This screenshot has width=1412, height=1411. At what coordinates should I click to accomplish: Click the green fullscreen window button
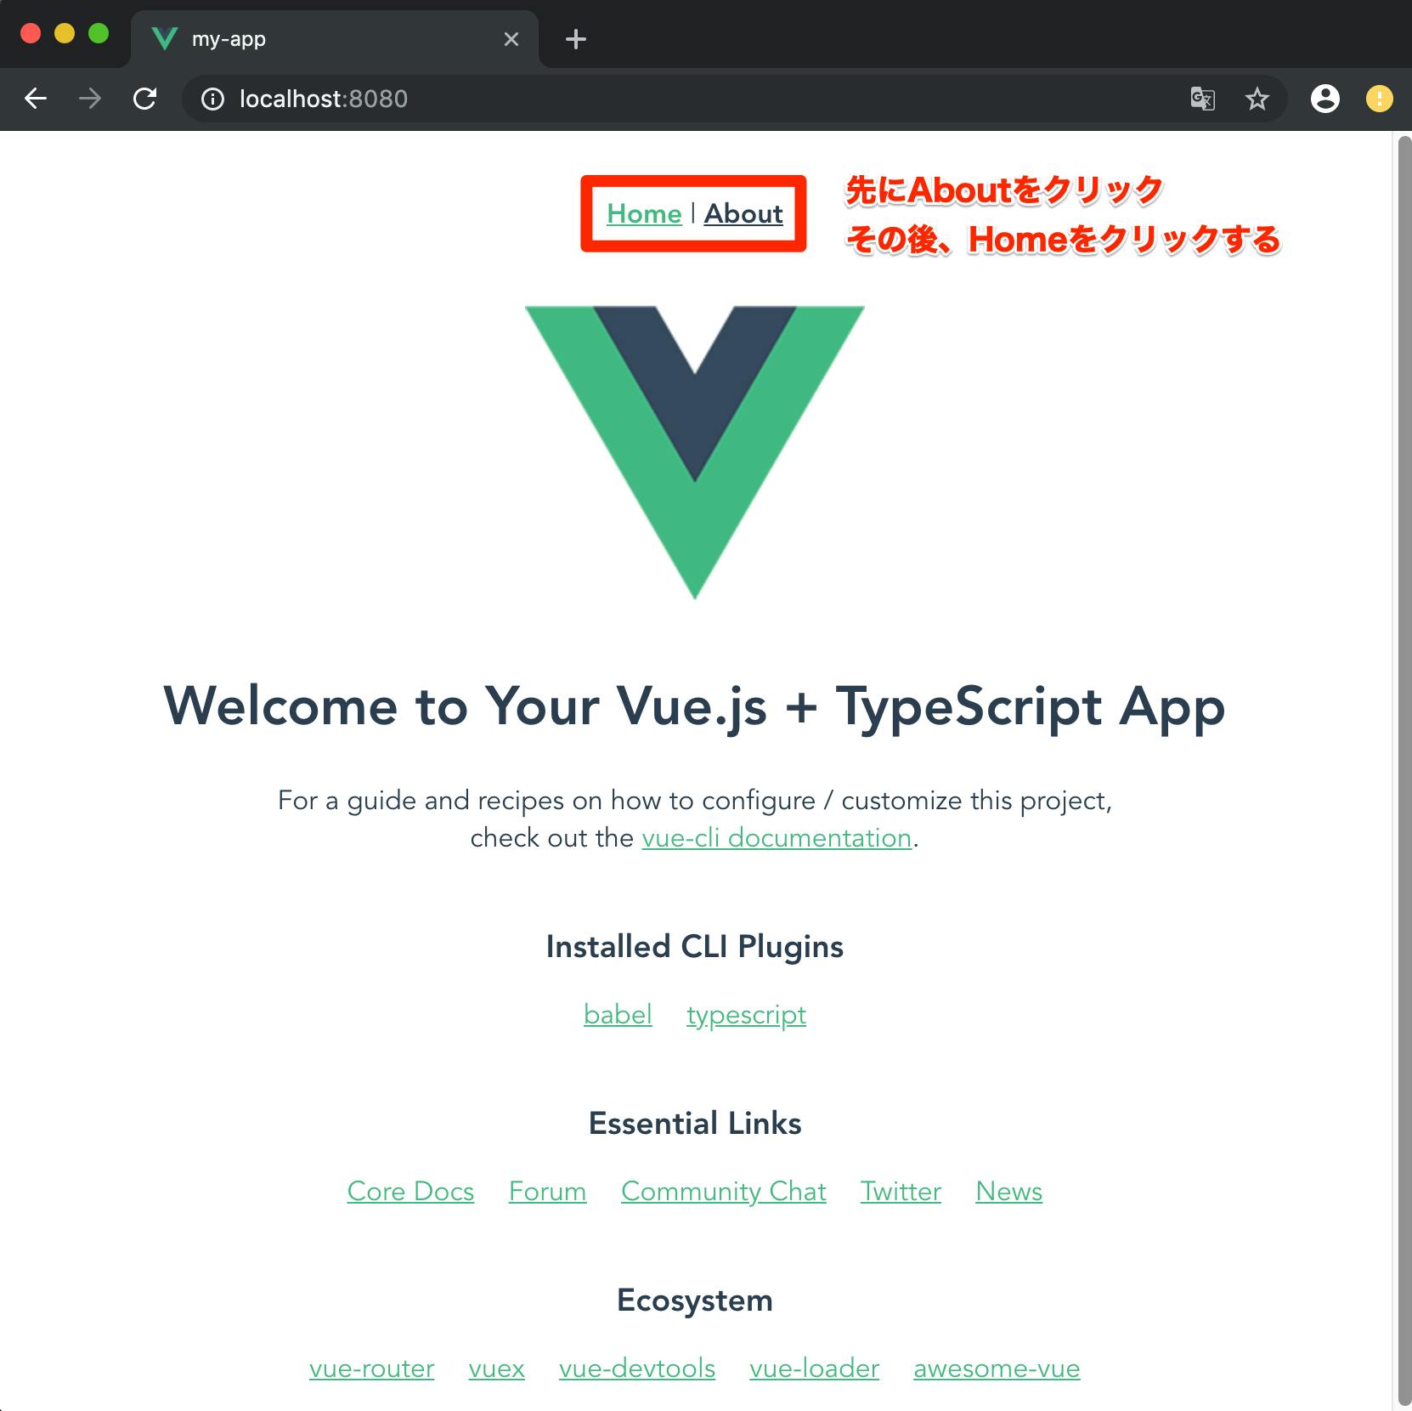coord(99,33)
